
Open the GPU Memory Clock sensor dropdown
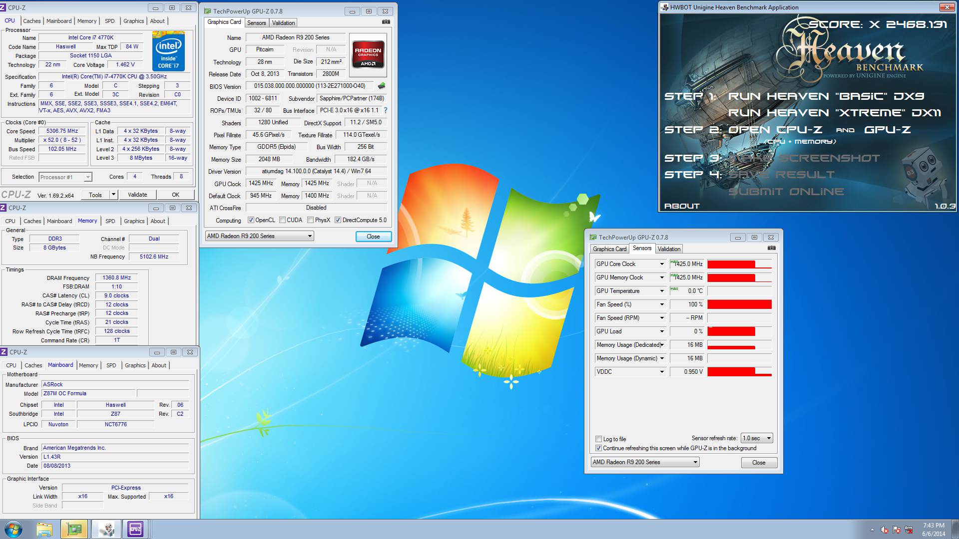tap(662, 277)
